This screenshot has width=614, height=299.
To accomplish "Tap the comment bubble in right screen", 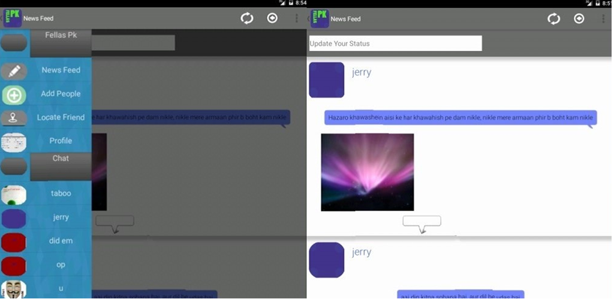I will tap(422, 224).
